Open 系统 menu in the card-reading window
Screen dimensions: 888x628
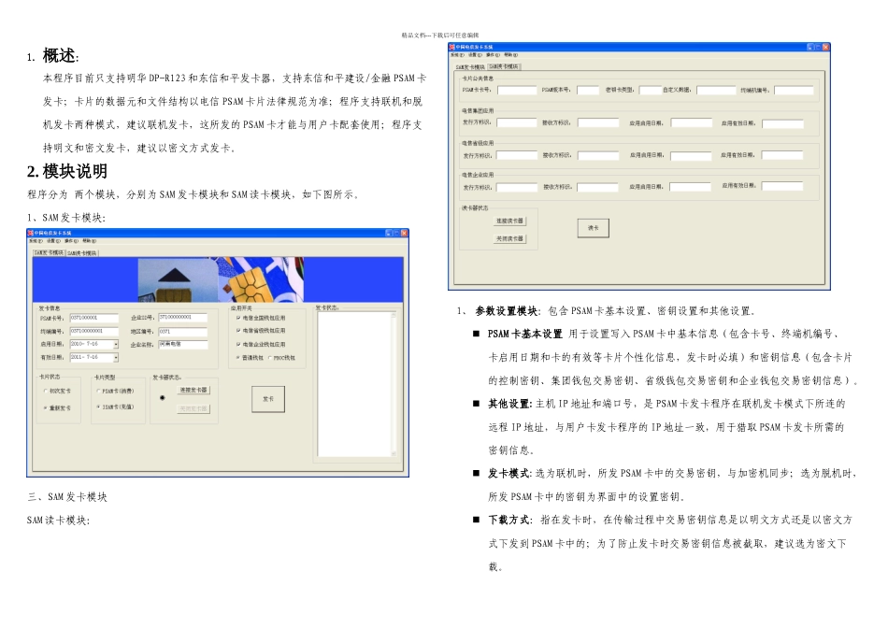[457, 55]
